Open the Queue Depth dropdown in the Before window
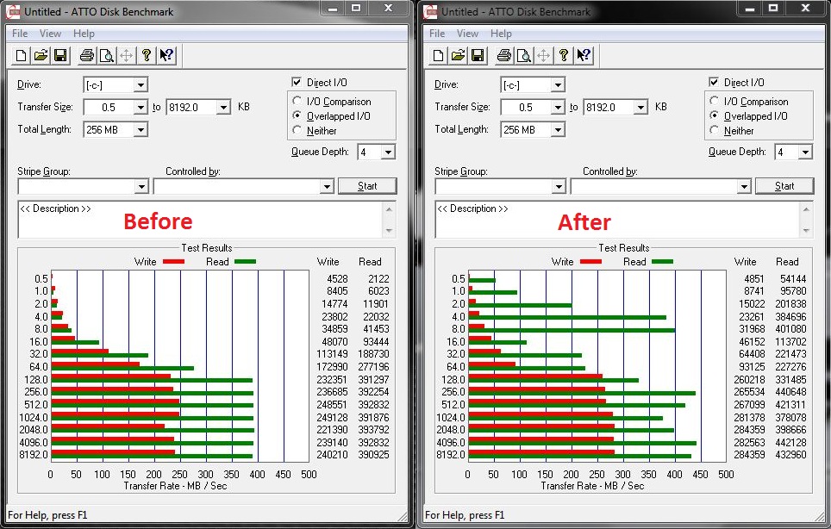The image size is (831, 529). pyautogui.click(x=388, y=152)
